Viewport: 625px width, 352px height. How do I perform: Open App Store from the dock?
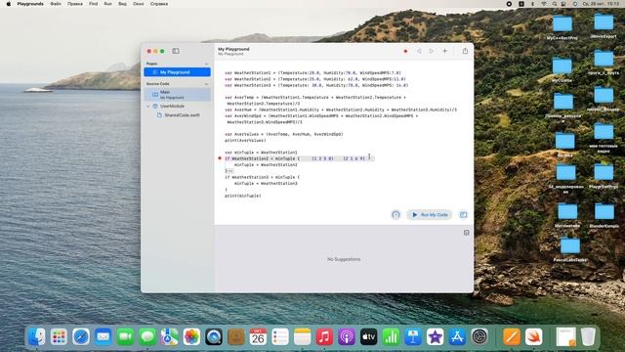tap(457, 336)
